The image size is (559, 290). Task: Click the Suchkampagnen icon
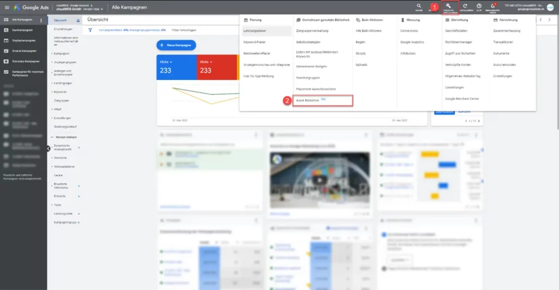point(6,30)
